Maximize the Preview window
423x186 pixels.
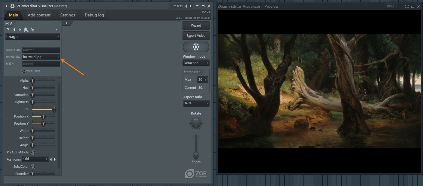(x=412, y=6)
